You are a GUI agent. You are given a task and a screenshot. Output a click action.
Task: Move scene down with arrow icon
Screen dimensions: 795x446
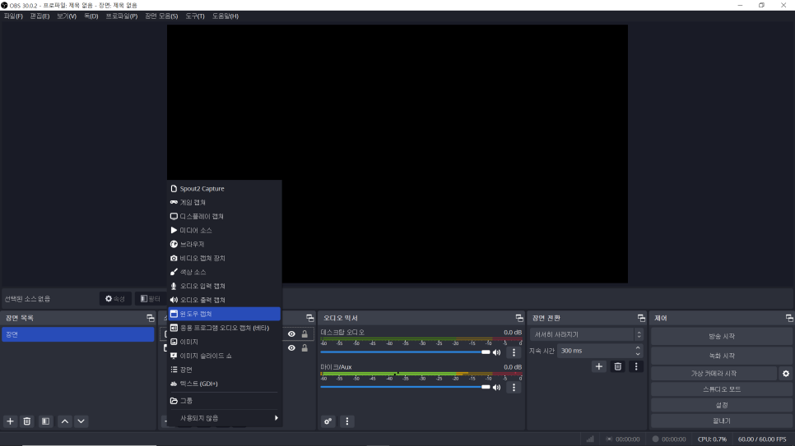click(x=81, y=421)
